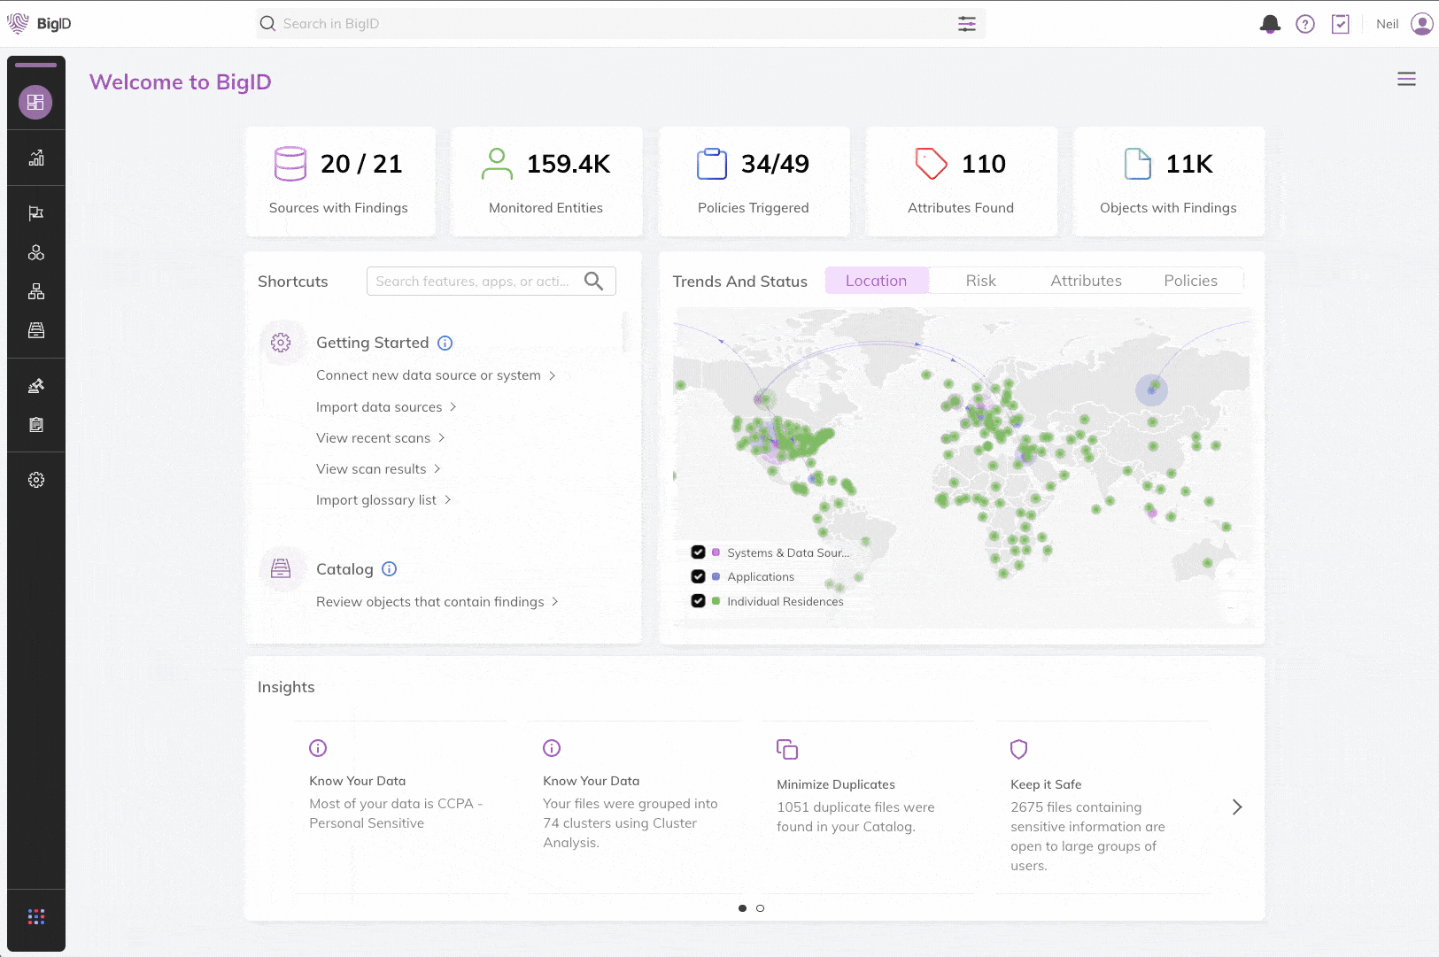Open the Catalog icon in the sidebar
This screenshot has height=957, width=1439.
point(35,330)
